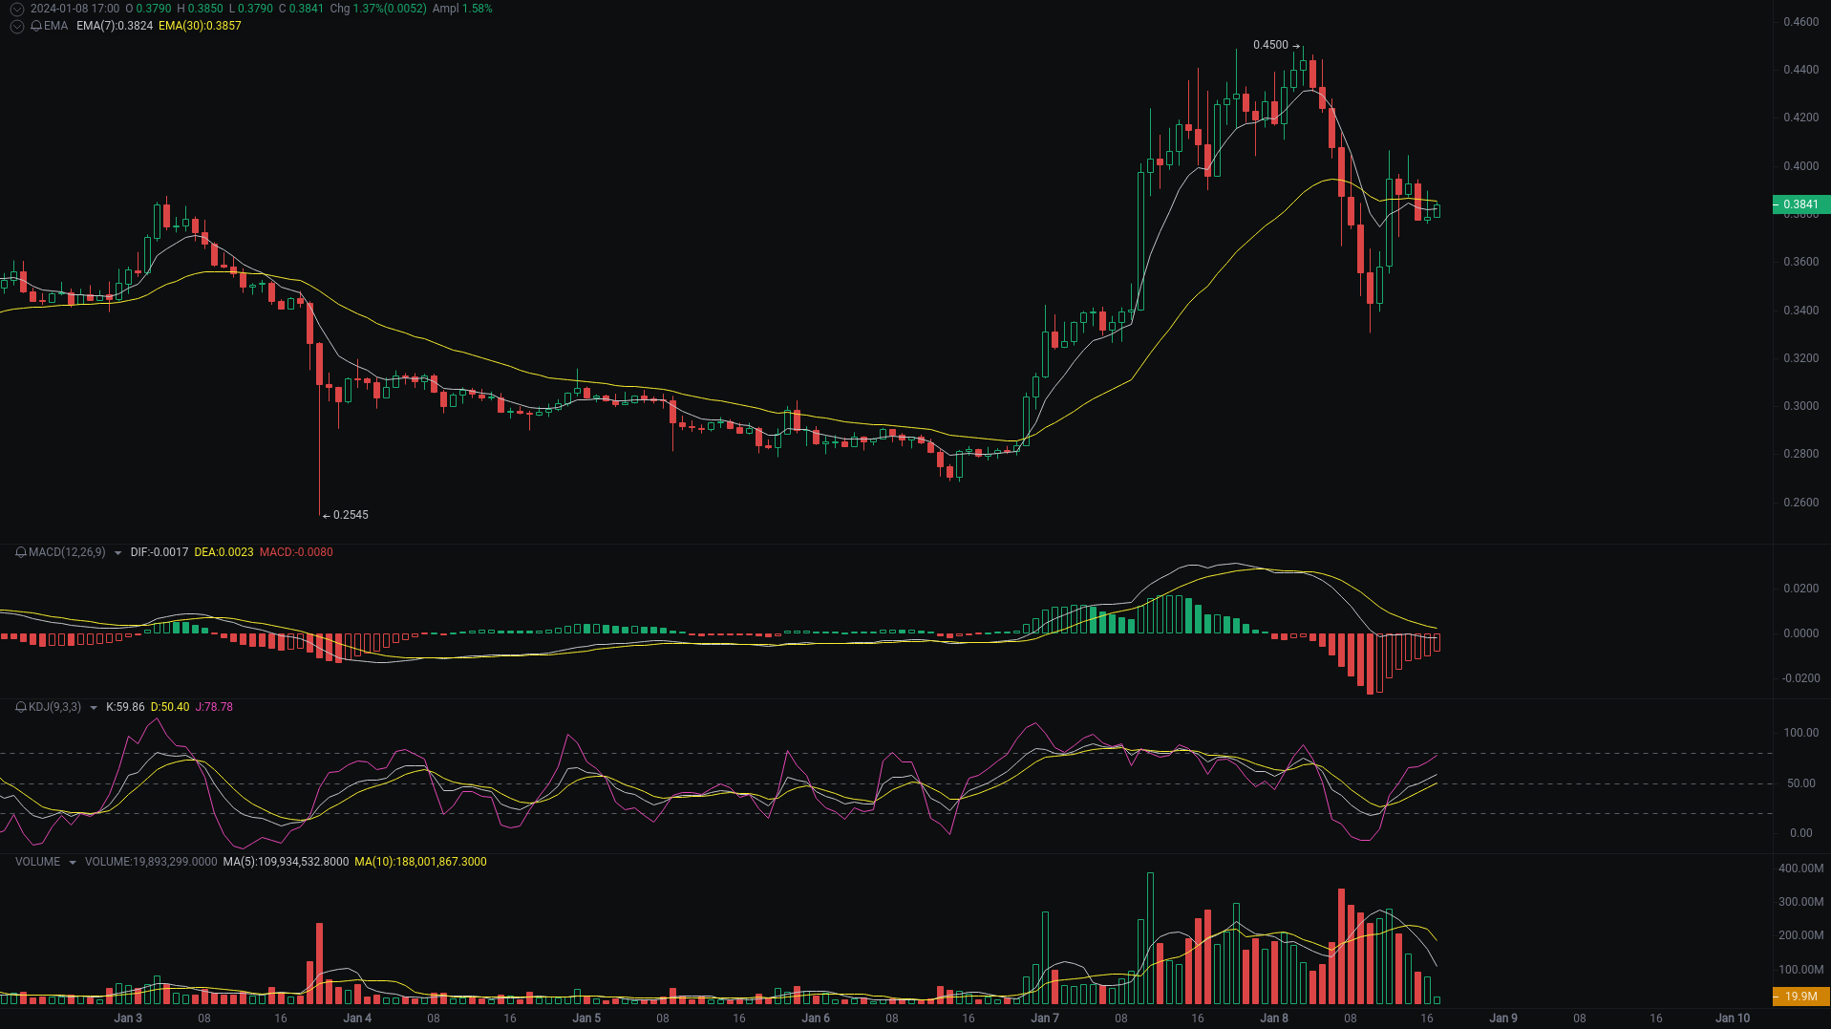Click the 0.4500 high price marker
Image resolution: width=1831 pixels, height=1029 pixels.
click(x=1269, y=44)
